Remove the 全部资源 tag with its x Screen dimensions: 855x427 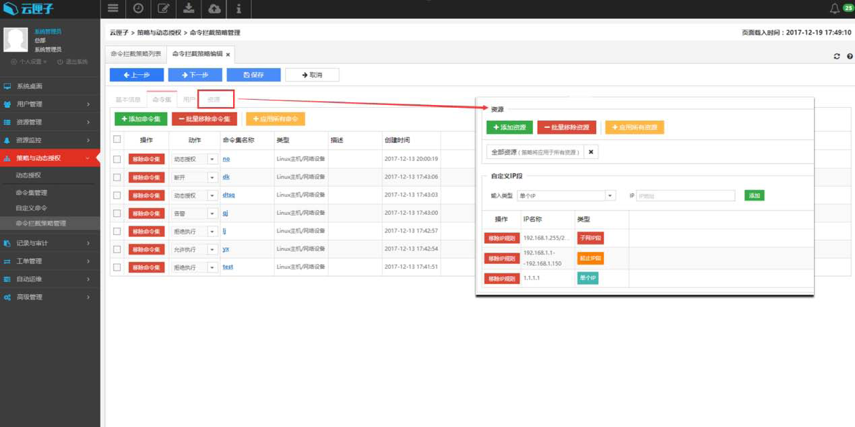591,152
